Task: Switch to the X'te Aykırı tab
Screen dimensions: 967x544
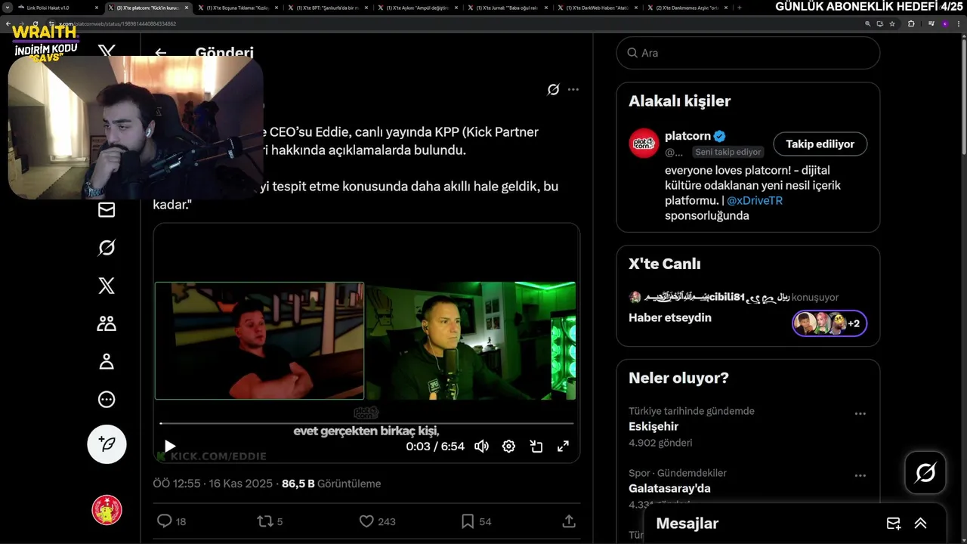Action: pyautogui.click(x=417, y=8)
